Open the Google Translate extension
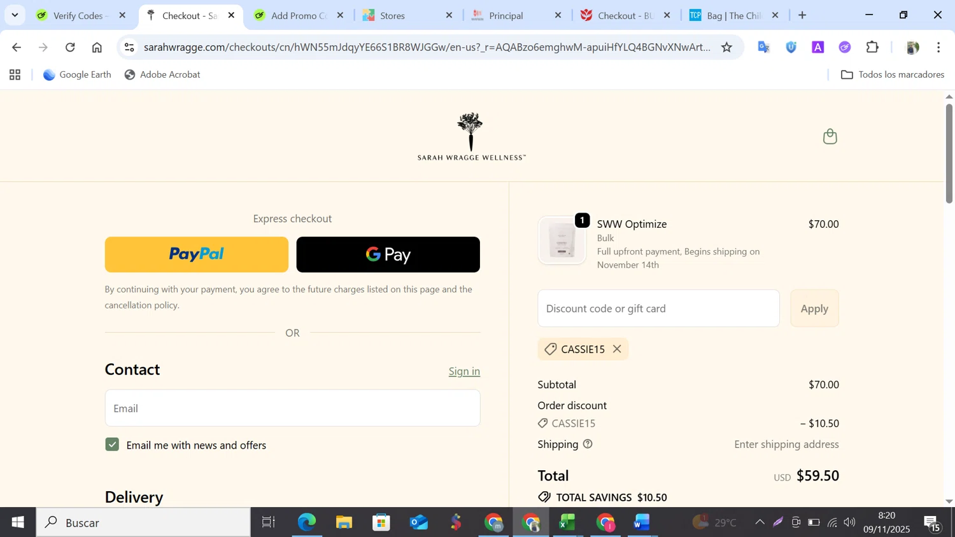This screenshot has width=955, height=537. pyautogui.click(x=764, y=47)
